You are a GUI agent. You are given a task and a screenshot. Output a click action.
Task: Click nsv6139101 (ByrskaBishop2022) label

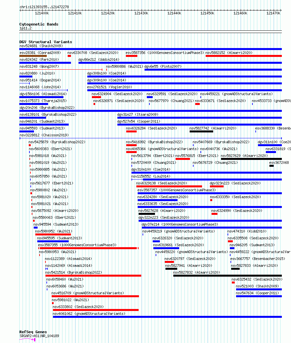[x=48, y=115]
